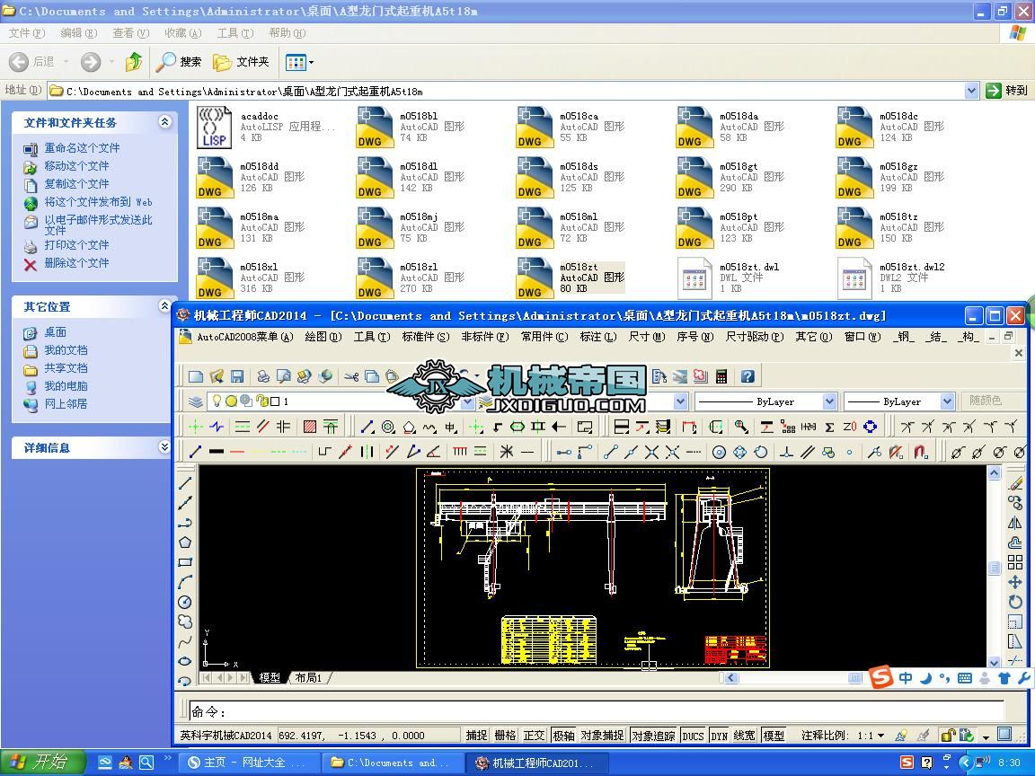
Task: Open the 绘图(D) menu in CAD
Action: (323, 337)
